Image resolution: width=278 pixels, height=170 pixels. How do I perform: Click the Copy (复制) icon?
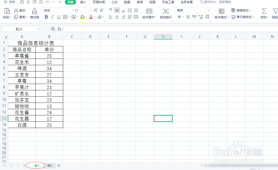pyautogui.click(x=16, y=17)
